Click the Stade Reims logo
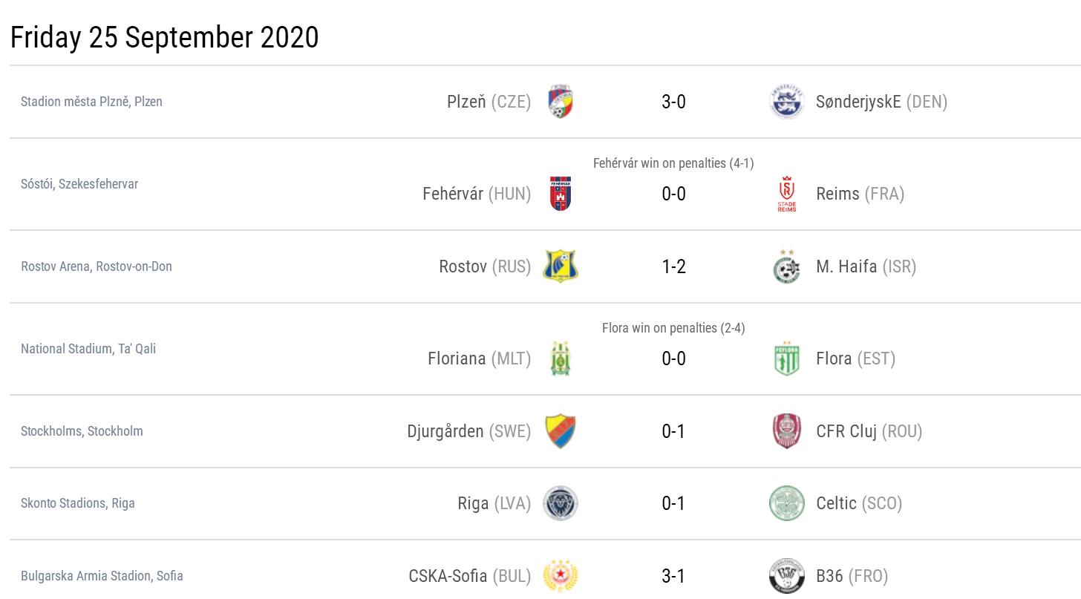The image size is (1081, 599). pos(786,194)
